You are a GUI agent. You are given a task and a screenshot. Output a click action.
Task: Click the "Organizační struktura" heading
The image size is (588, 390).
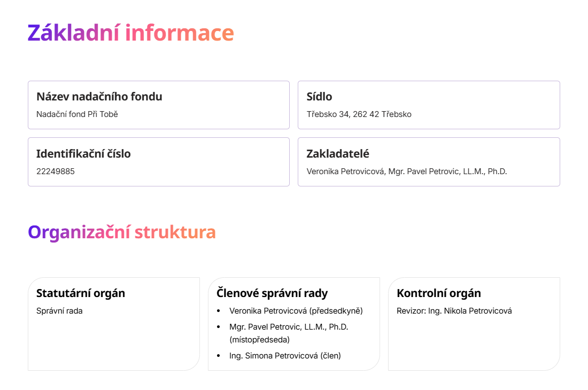pos(122,232)
